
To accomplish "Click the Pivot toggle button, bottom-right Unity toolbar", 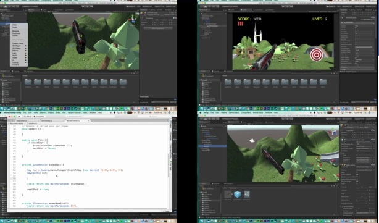I will pos(226,119).
